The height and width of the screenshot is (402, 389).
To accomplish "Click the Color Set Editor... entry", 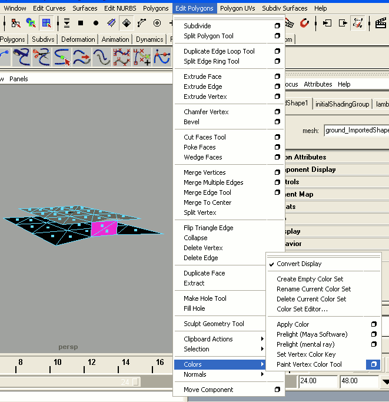I will [x=302, y=309].
